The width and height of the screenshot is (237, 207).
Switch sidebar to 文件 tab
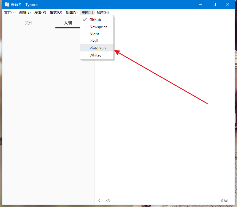pyautogui.click(x=29, y=23)
